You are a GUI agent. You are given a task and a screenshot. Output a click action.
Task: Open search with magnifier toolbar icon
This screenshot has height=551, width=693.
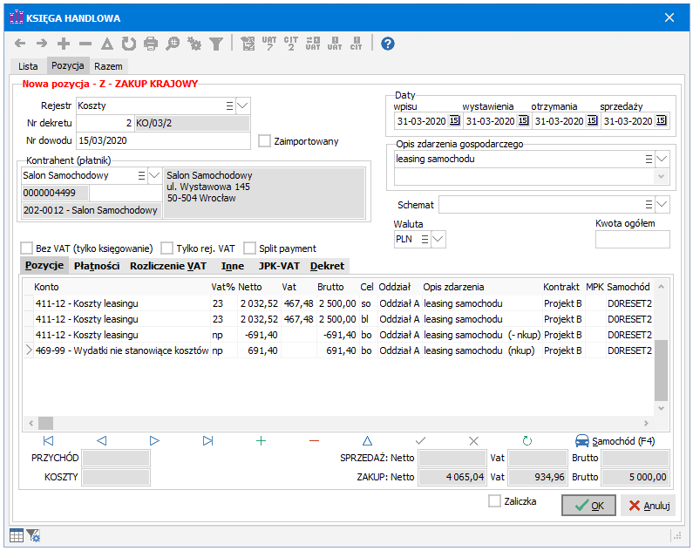point(173,44)
